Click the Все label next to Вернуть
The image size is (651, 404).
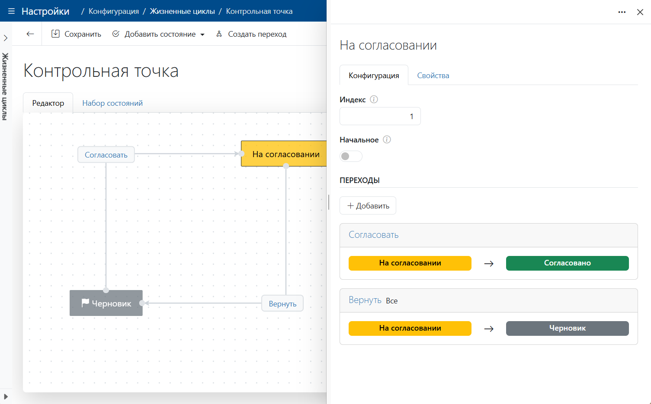tap(392, 301)
